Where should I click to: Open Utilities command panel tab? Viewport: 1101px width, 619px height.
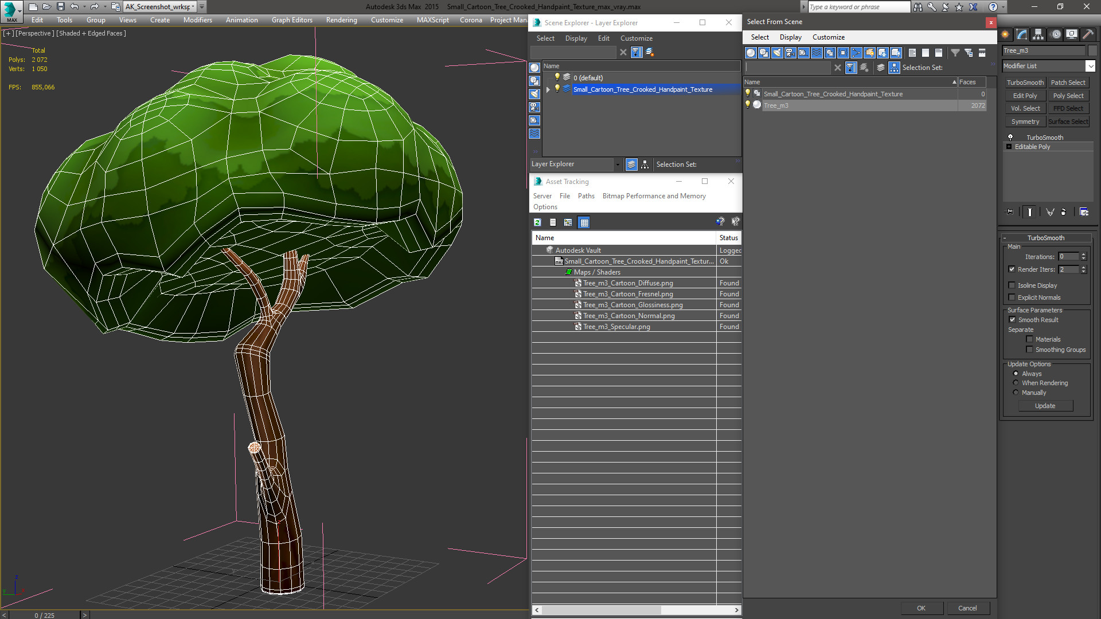(1088, 34)
